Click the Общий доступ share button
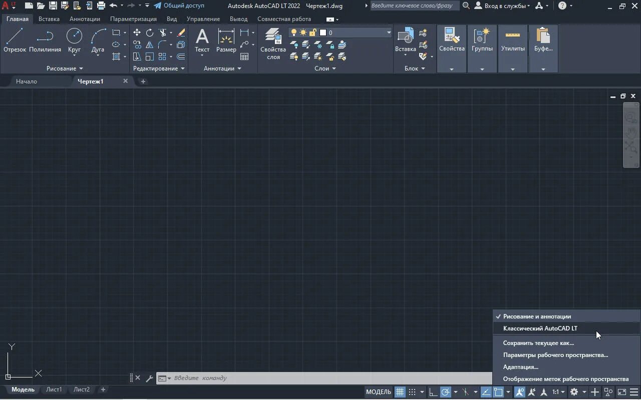 point(179,5)
